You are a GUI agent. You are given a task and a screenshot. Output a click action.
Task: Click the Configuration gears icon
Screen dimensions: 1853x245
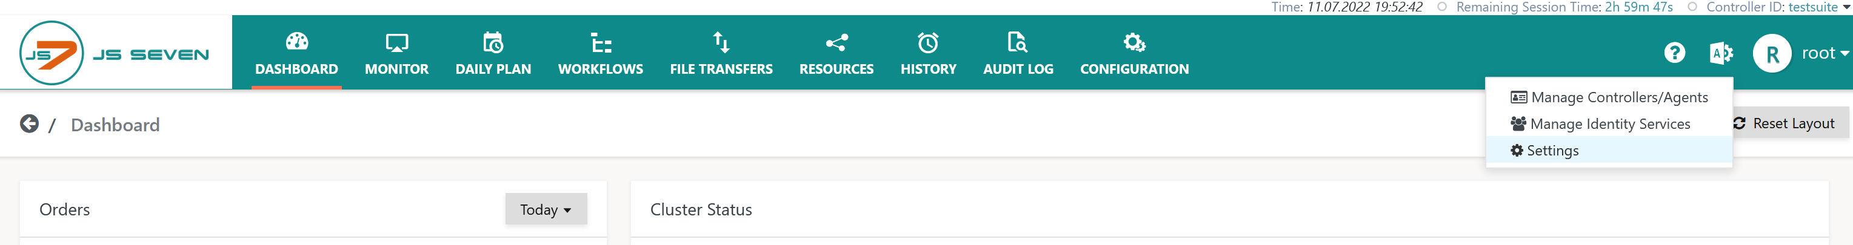1134,43
